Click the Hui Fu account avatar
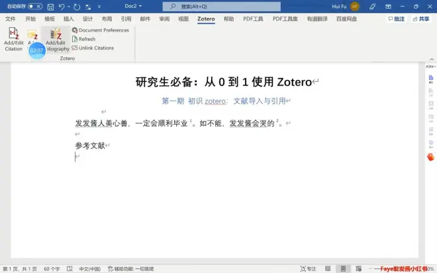This screenshot has width=437, height=273. (x=354, y=7)
